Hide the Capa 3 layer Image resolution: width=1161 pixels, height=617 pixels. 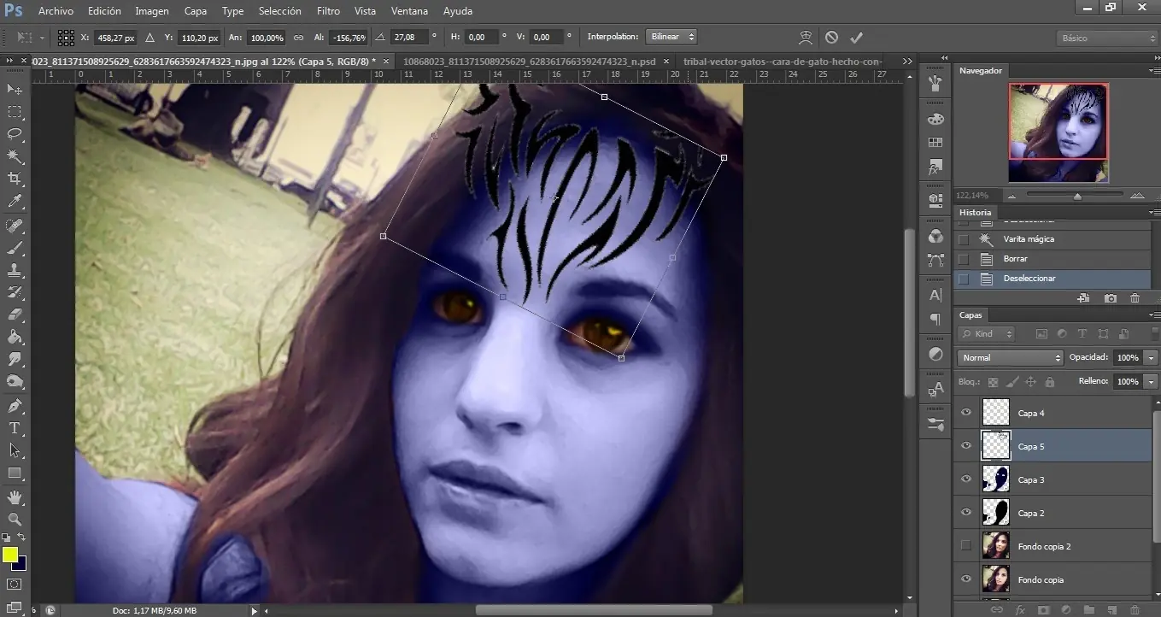(x=966, y=479)
